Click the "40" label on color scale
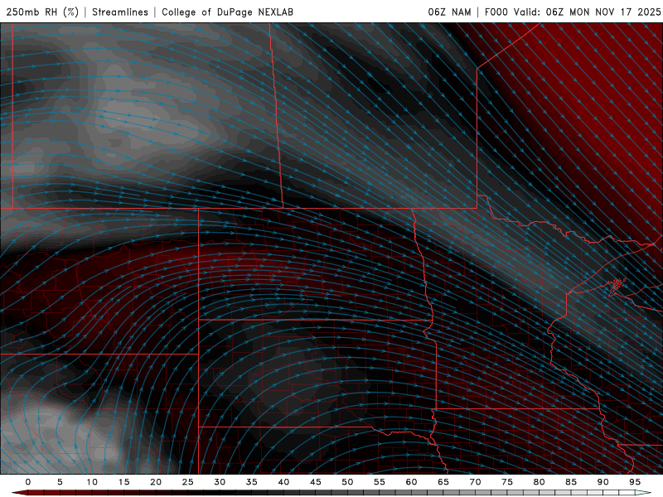 tap(283, 482)
